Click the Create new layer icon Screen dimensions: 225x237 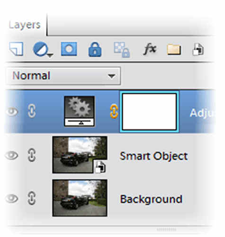(x=17, y=49)
